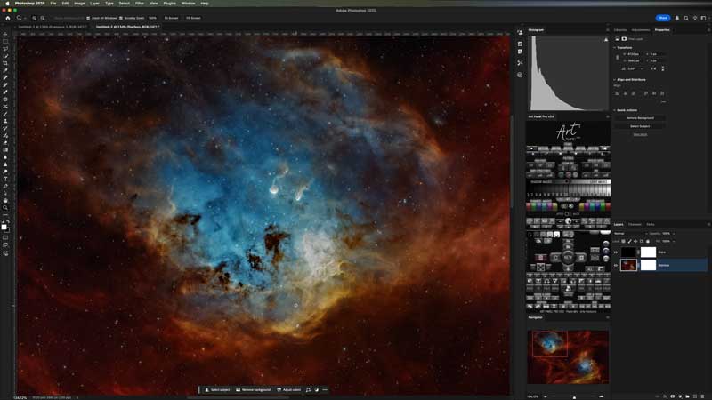The image size is (712, 400).
Task: Collapse the Quick Actions section
Action: (x=616, y=110)
